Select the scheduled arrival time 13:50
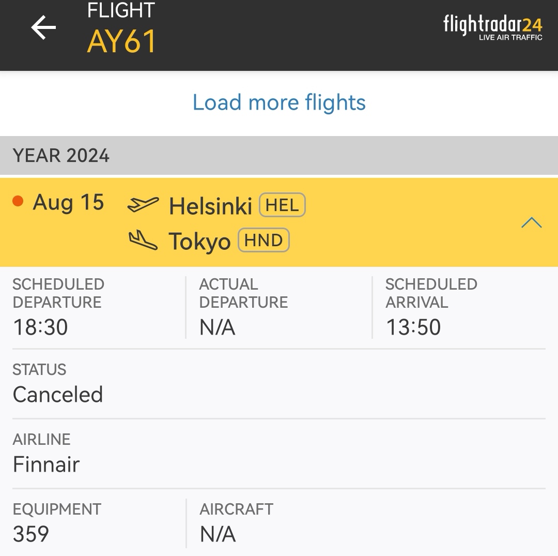Viewport: 558px width, 556px height. pos(413,327)
